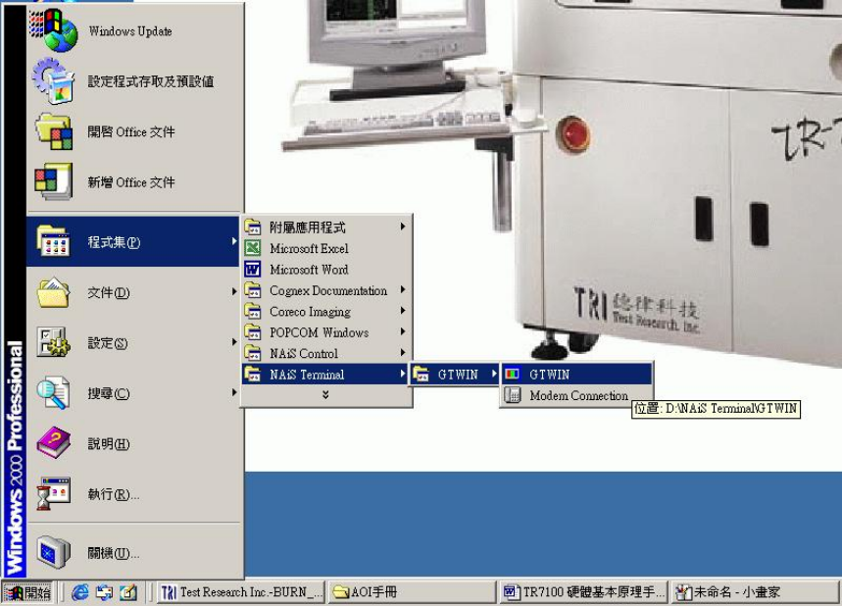Launch Internet Explorer from quick launch
The image size is (842, 606).
(80, 592)
